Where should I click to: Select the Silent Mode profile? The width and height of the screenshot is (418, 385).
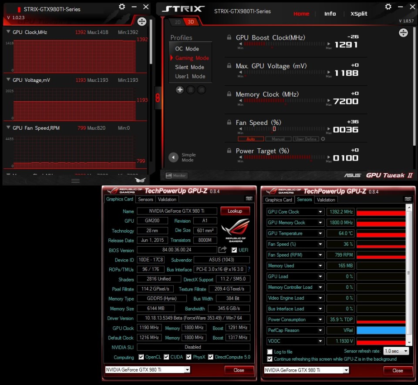pyautogui.click(x=189, y=67)
